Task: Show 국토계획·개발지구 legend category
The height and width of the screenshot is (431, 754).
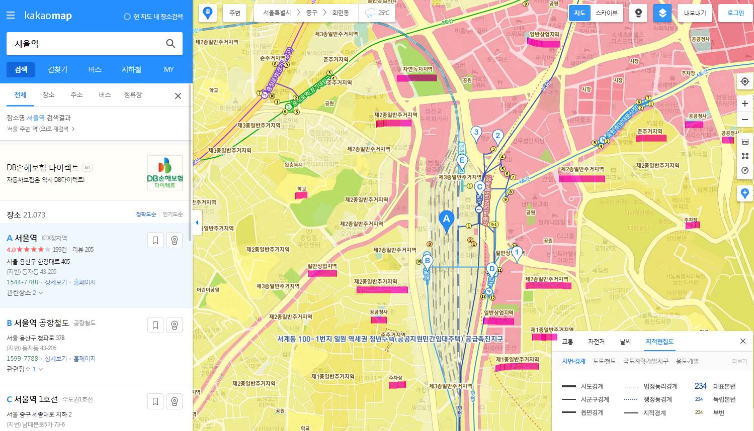Action: click(646, 361)
